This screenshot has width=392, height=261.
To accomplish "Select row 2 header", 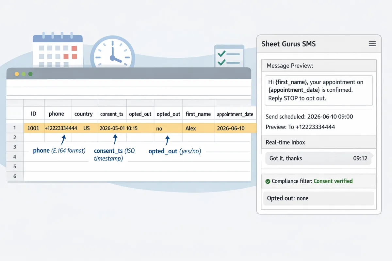I will coord(15,137).
